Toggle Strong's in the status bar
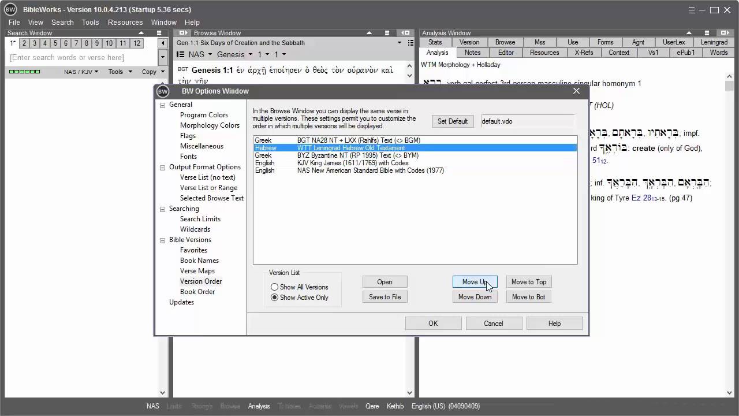The height and width of the screenshot is (416, 739). [201, 406]
